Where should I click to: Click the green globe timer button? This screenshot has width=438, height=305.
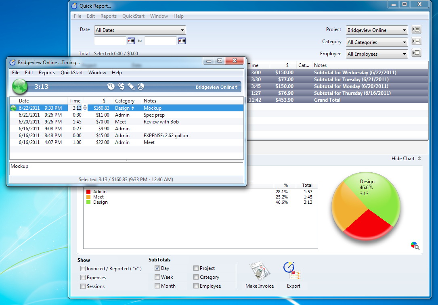[x=19, y=87]
